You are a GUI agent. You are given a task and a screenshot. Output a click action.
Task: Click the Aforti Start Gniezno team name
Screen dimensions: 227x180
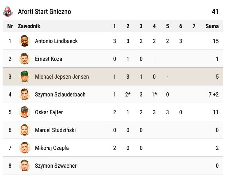44,12
